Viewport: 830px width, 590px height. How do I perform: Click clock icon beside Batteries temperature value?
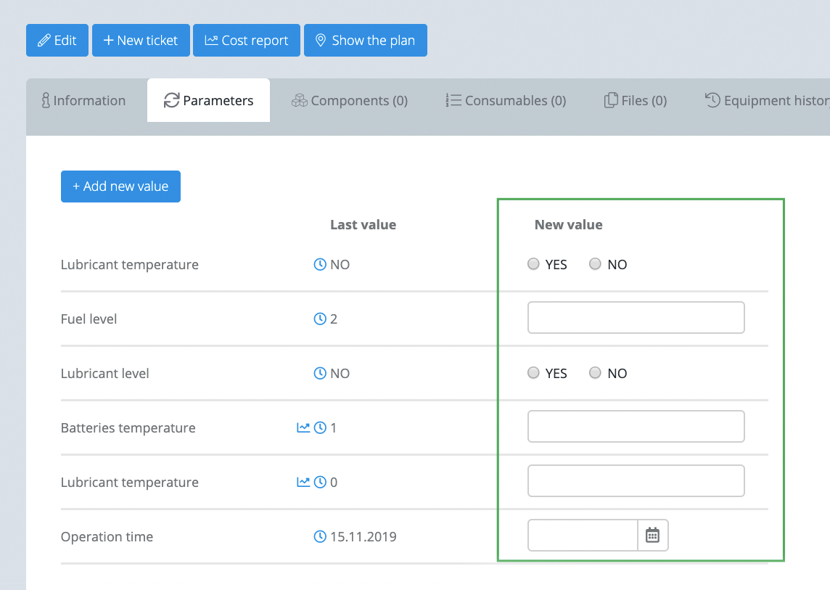click(320, 427)
